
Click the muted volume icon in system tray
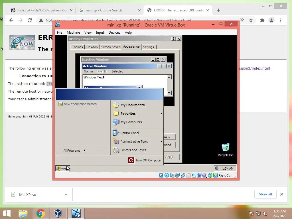[265, 214]
